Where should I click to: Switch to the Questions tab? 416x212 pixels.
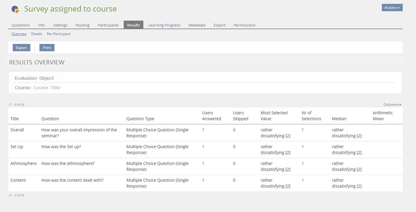click(20, 25)
